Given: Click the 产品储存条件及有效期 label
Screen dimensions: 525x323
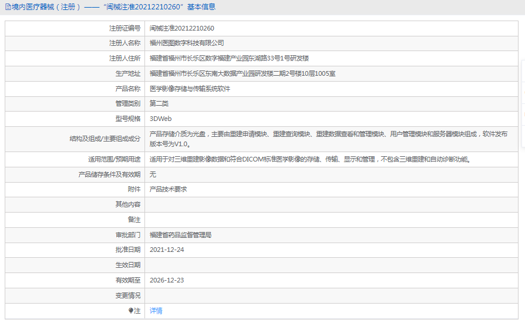Looking at the screenshot, I should 109,174.
